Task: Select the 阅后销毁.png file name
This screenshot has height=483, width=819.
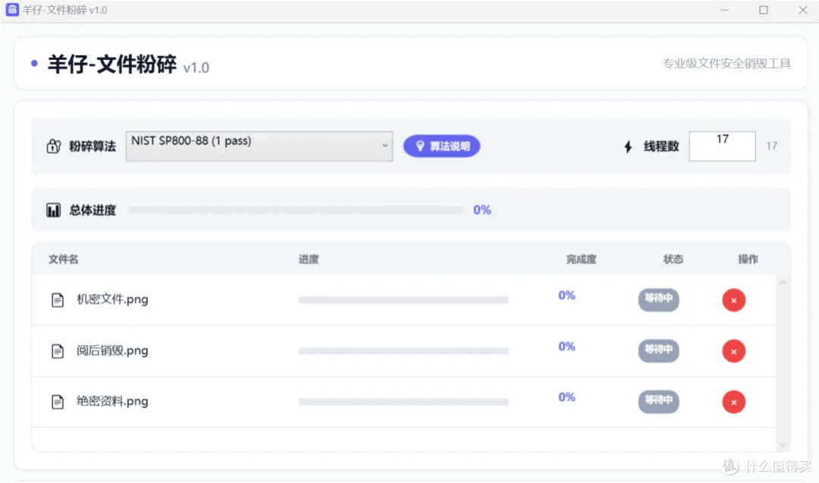Action: (x=112, y=350)
